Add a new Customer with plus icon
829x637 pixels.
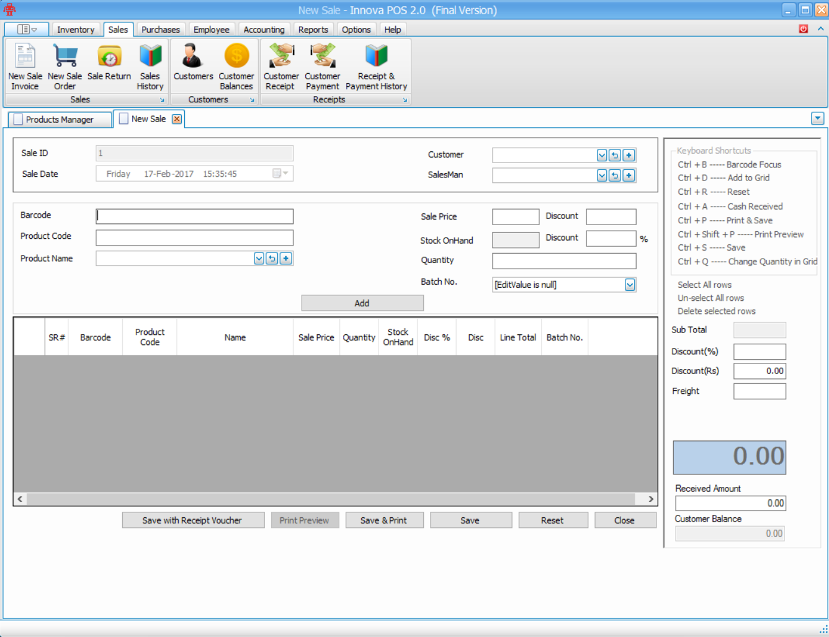point(629,155)
